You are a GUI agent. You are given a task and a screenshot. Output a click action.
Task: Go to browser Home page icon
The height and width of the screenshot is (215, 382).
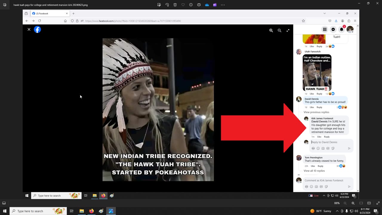pyautogui.click(x=65, y=21)
